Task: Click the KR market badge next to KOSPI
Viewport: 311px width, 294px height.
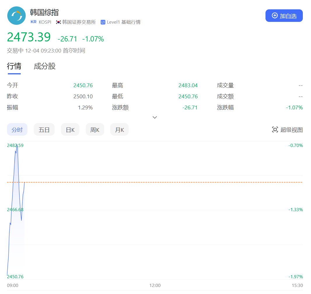Action: [33, 22]
